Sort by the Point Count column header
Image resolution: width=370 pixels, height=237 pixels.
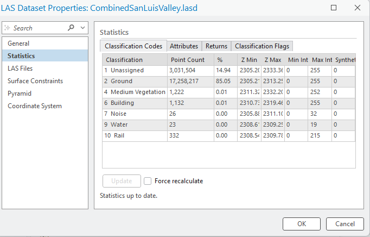(188, 60)
